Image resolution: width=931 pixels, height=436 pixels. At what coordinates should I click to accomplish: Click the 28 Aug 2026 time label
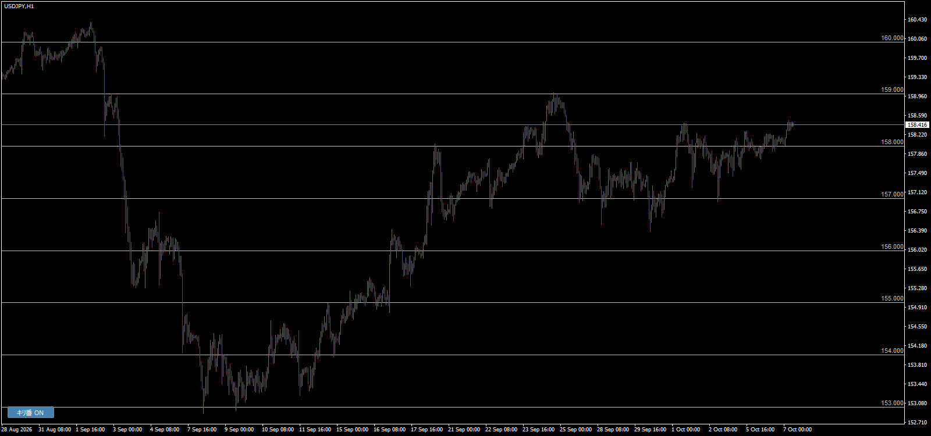click(x=17, y=430)
